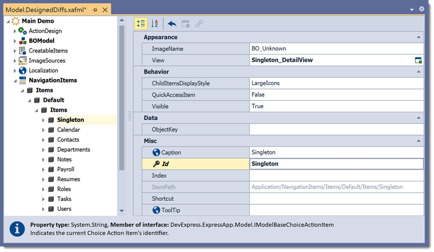Click the empty ToolTip value field
The width and height of the screenshot is (434, 252).
[336, 210]
